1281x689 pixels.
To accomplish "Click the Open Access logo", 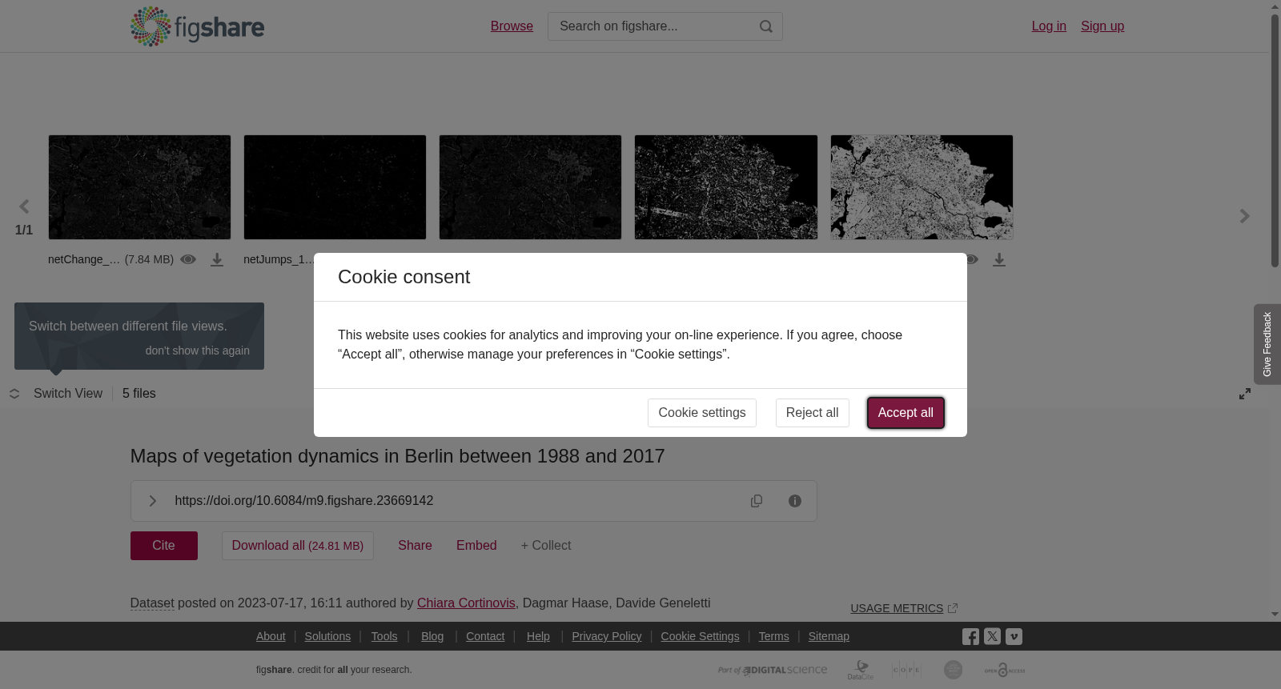I will 1005,670.
